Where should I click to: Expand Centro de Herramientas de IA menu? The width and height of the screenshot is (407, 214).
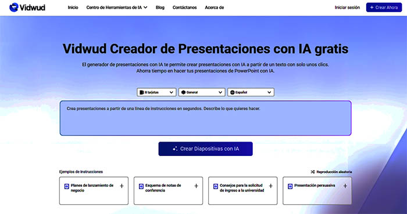(117, 8)
